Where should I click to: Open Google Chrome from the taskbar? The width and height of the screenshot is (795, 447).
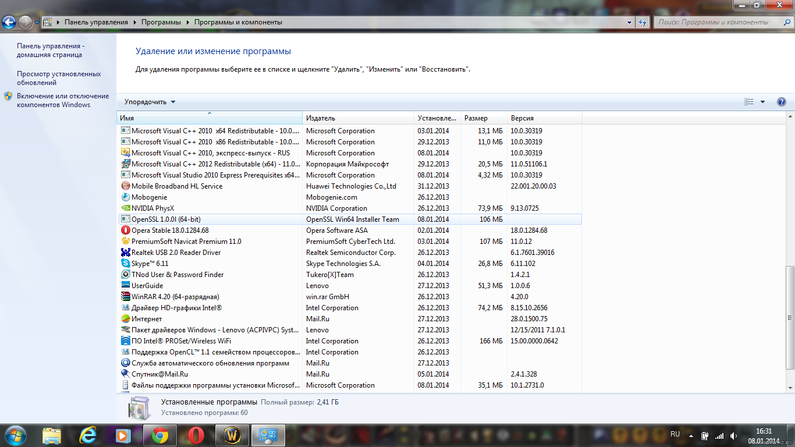click(x=160, y=435)
